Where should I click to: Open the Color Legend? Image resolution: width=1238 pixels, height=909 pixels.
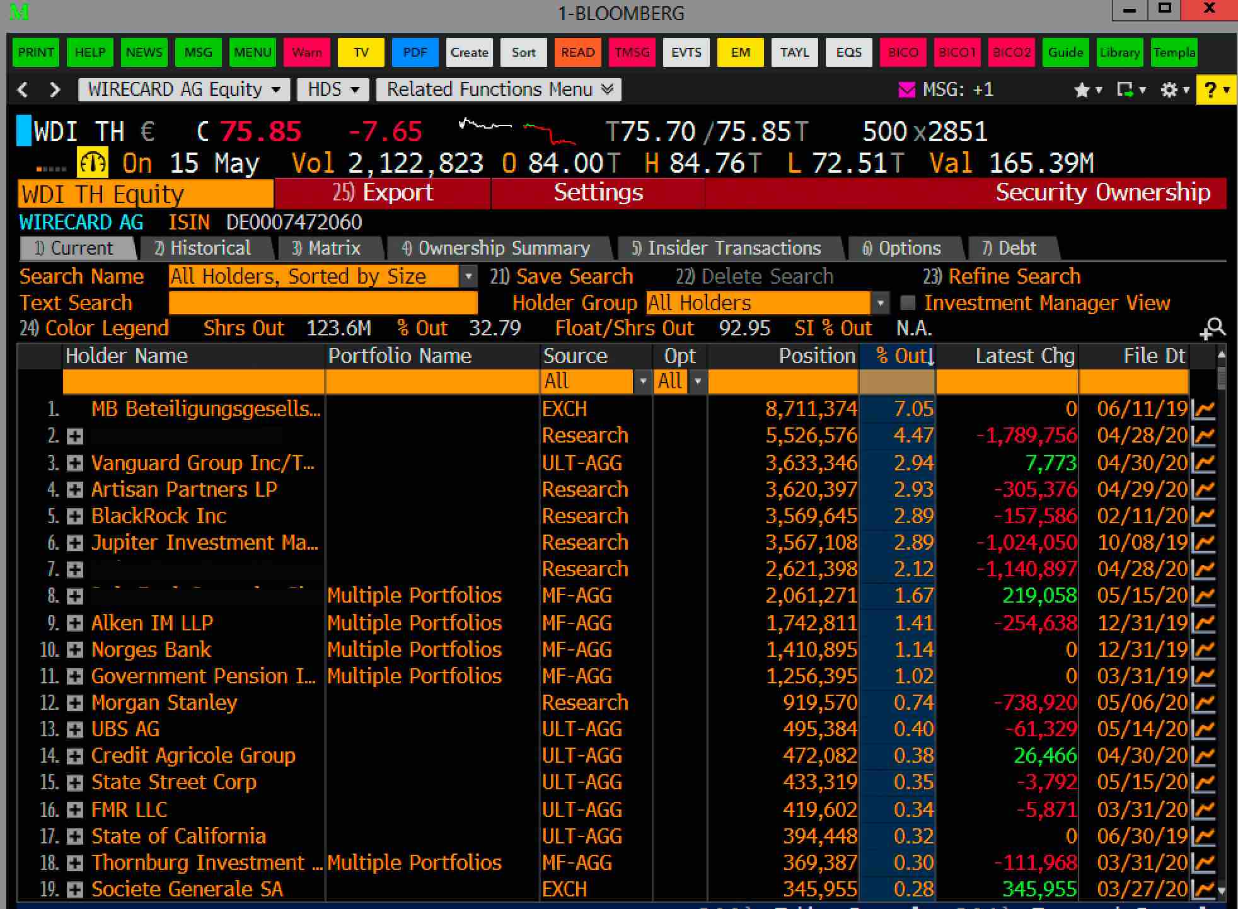(x=95, y=328)
